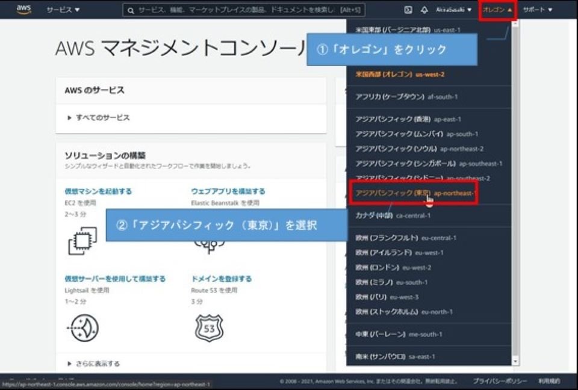Open 仮想サーバーを使用して構築する link
The width and height of the screenshot is (578, 390).
(x=115, y=278)
